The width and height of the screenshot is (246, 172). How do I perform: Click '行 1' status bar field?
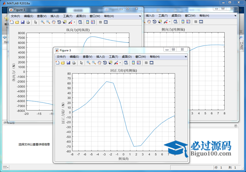pos(218,168)
